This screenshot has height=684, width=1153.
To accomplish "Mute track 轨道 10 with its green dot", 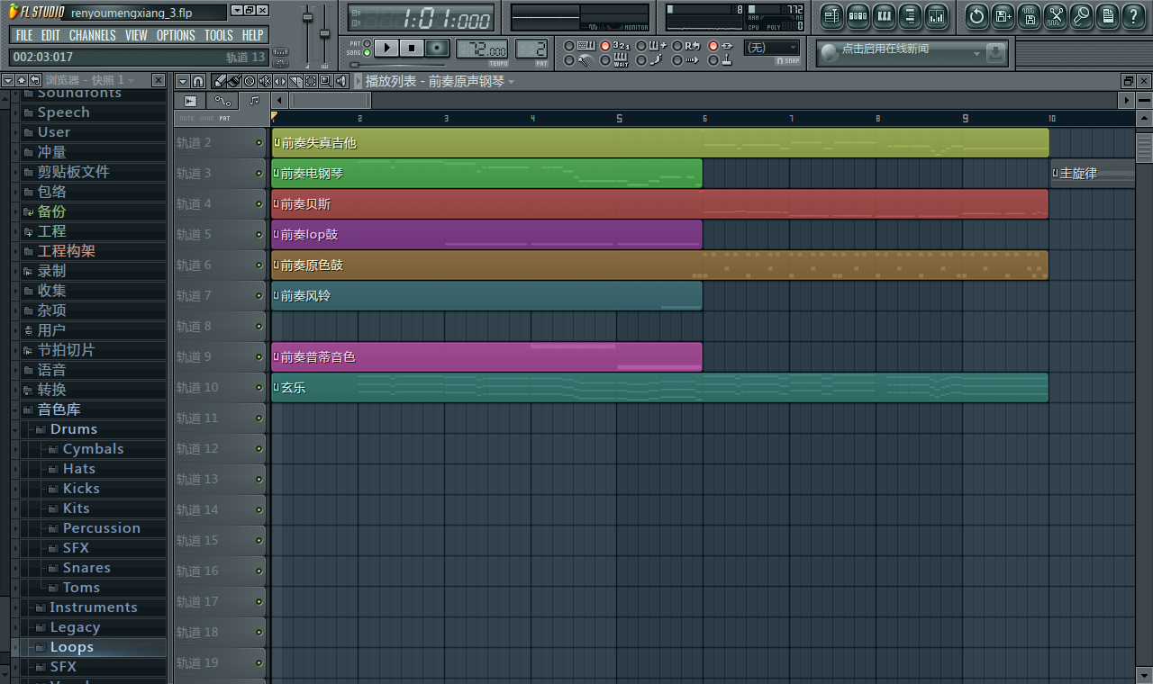I will tap(259, 388).
